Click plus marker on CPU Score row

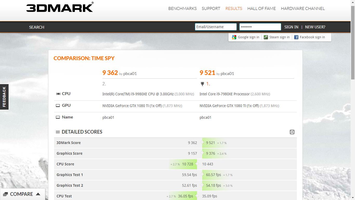tap(197, 164)
